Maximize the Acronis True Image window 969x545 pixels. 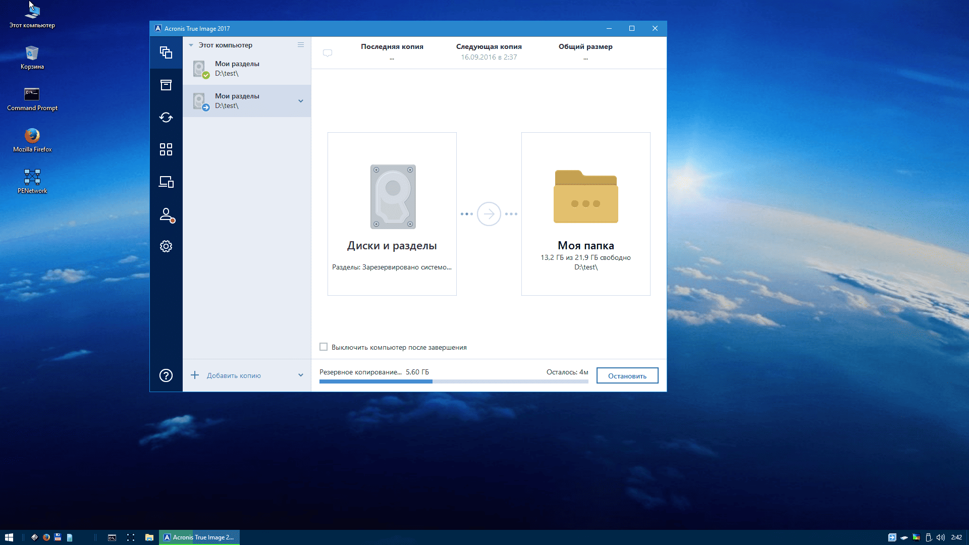(632, 28)
